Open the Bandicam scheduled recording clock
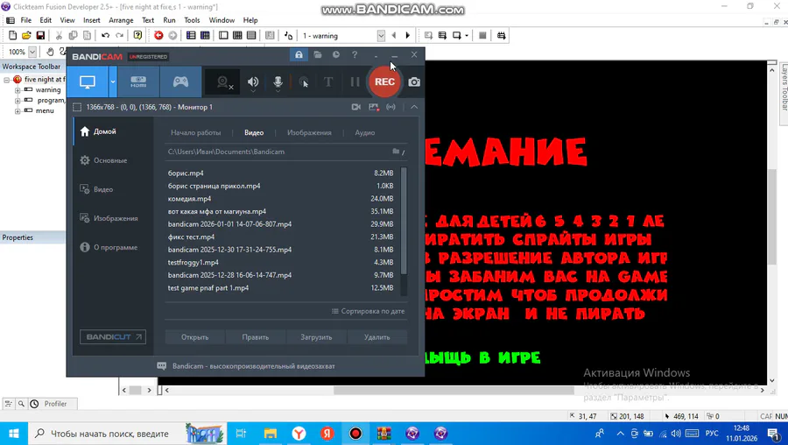 [x=335, y=55]
